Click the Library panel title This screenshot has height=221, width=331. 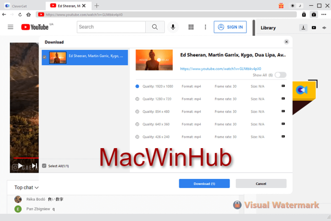click(268, 28)
